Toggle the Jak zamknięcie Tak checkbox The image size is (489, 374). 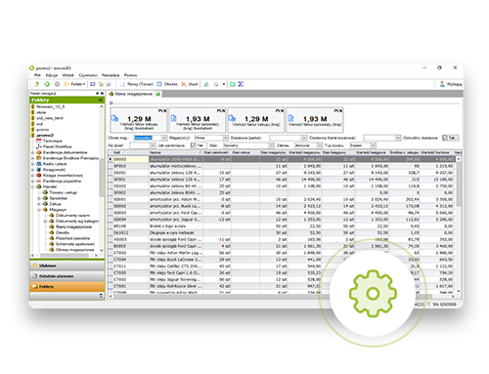coord(193,145)
